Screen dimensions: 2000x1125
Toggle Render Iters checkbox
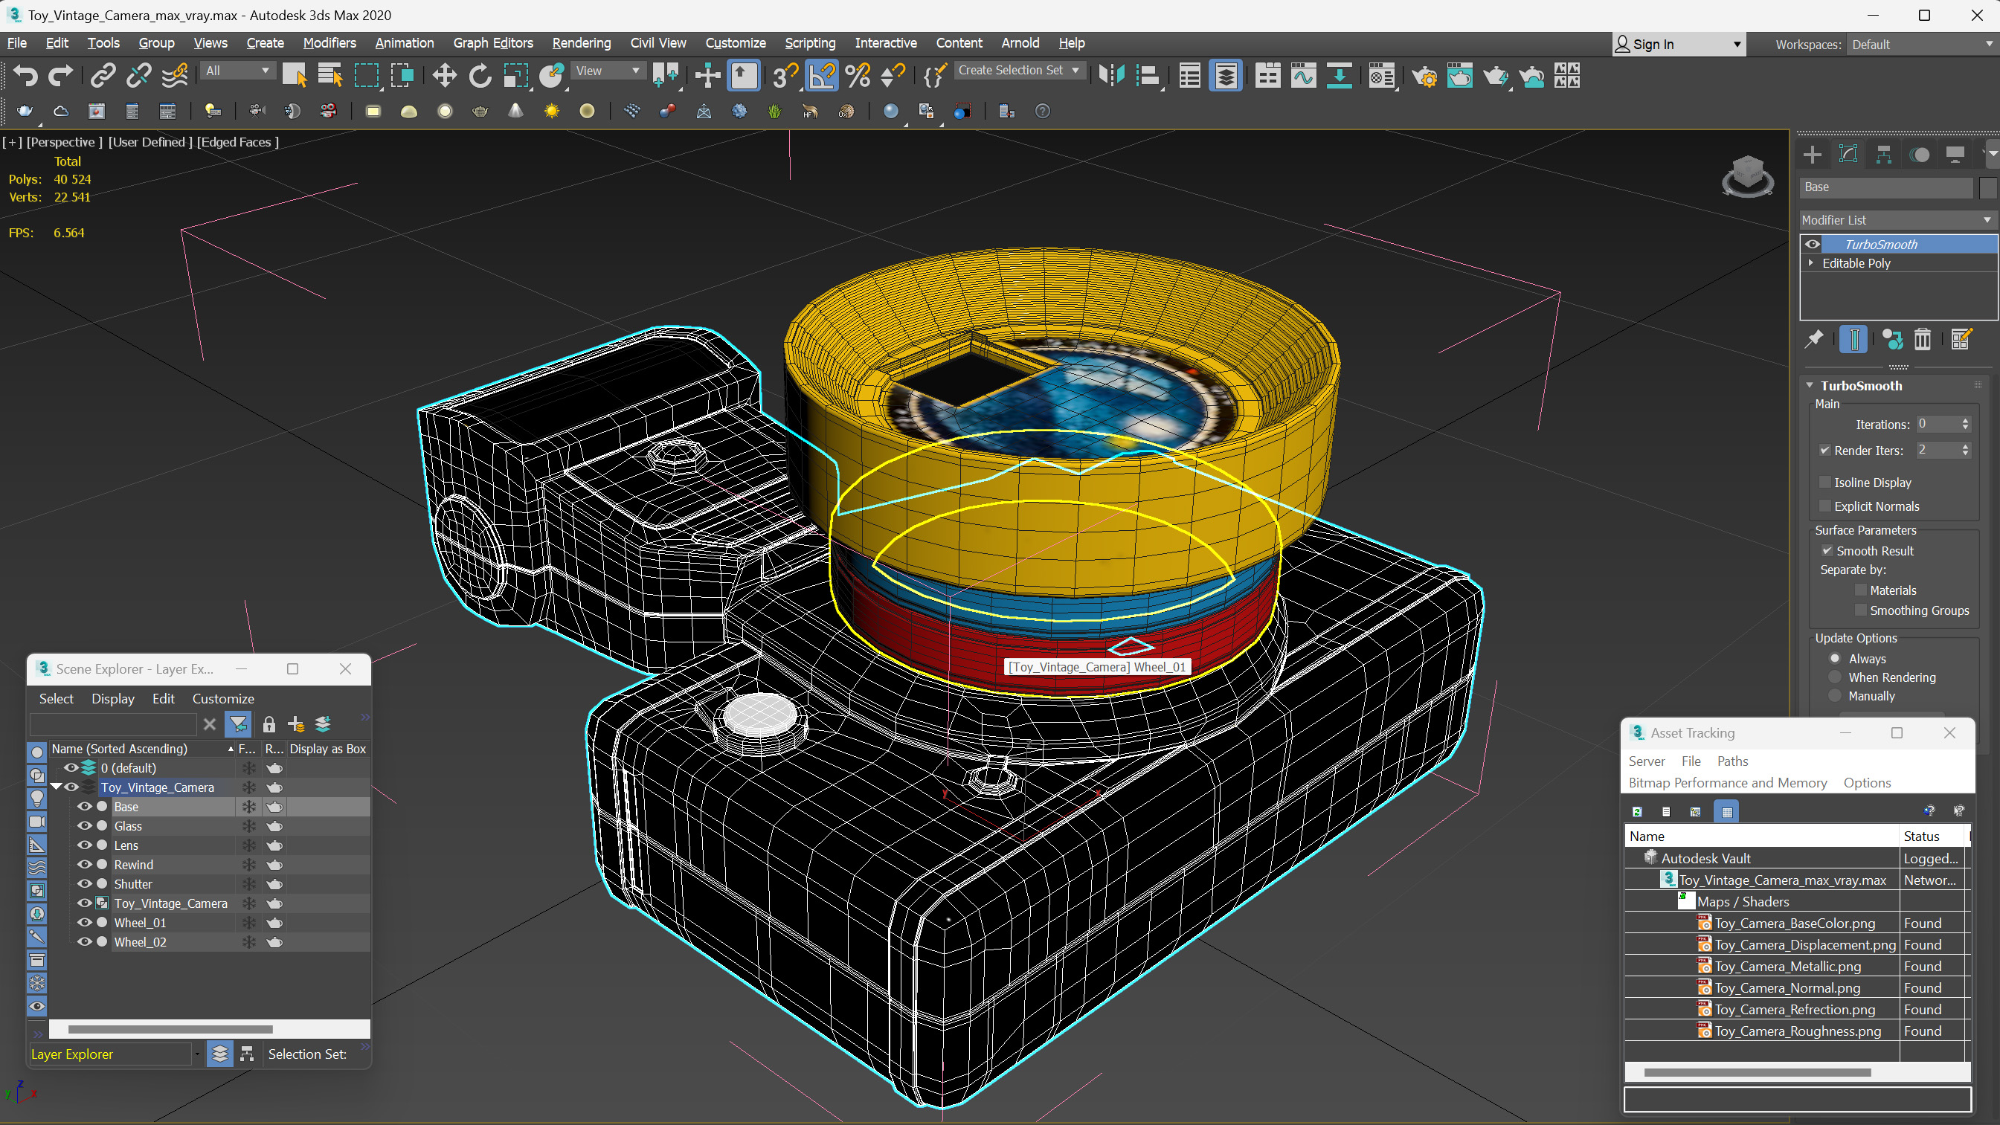point(1824,451)
